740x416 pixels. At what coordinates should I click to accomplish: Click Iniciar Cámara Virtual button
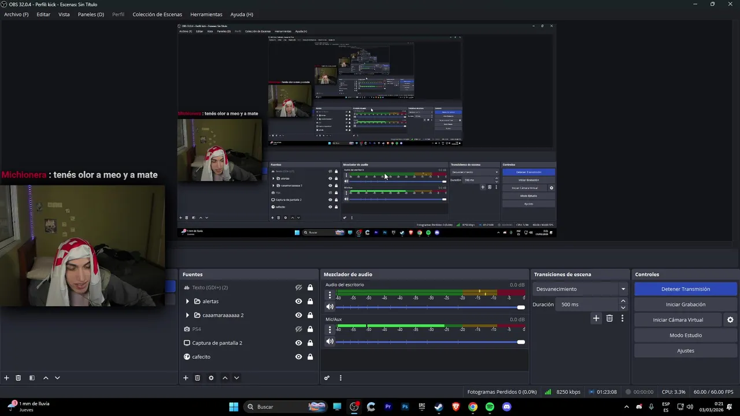[678, 320]
